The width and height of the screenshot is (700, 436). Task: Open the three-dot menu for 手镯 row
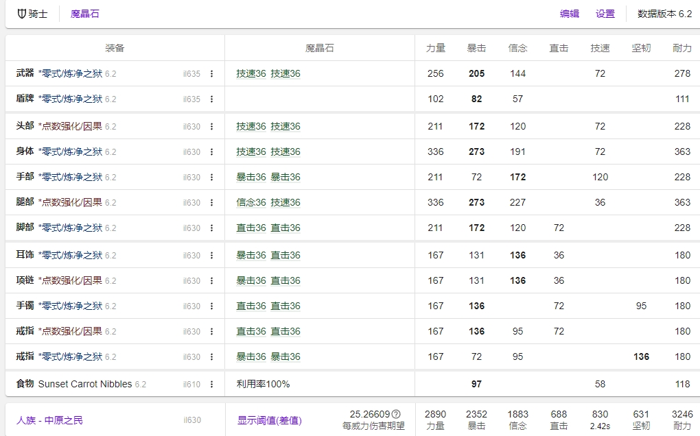(x=211, y=306)
